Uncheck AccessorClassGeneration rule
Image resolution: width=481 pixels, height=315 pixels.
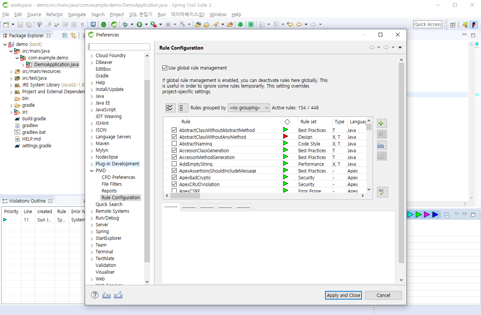coord(174,150)
